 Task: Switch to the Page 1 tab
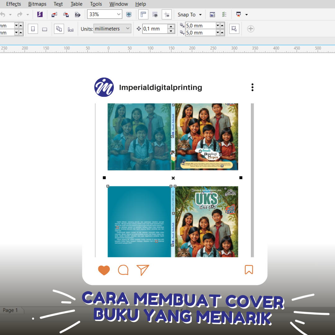pos(10,310)
